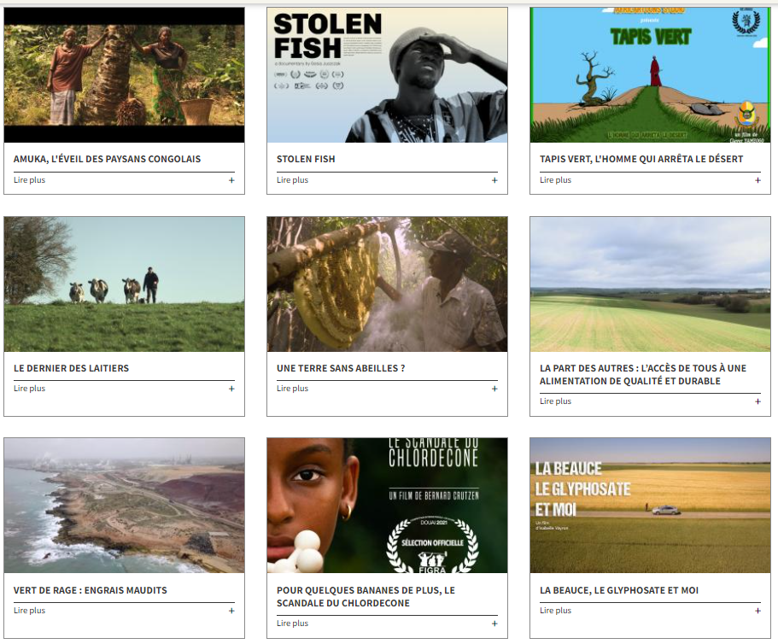
Task: Open Vert de Rage : Engrais Maudits title
Action: point(91,590)
